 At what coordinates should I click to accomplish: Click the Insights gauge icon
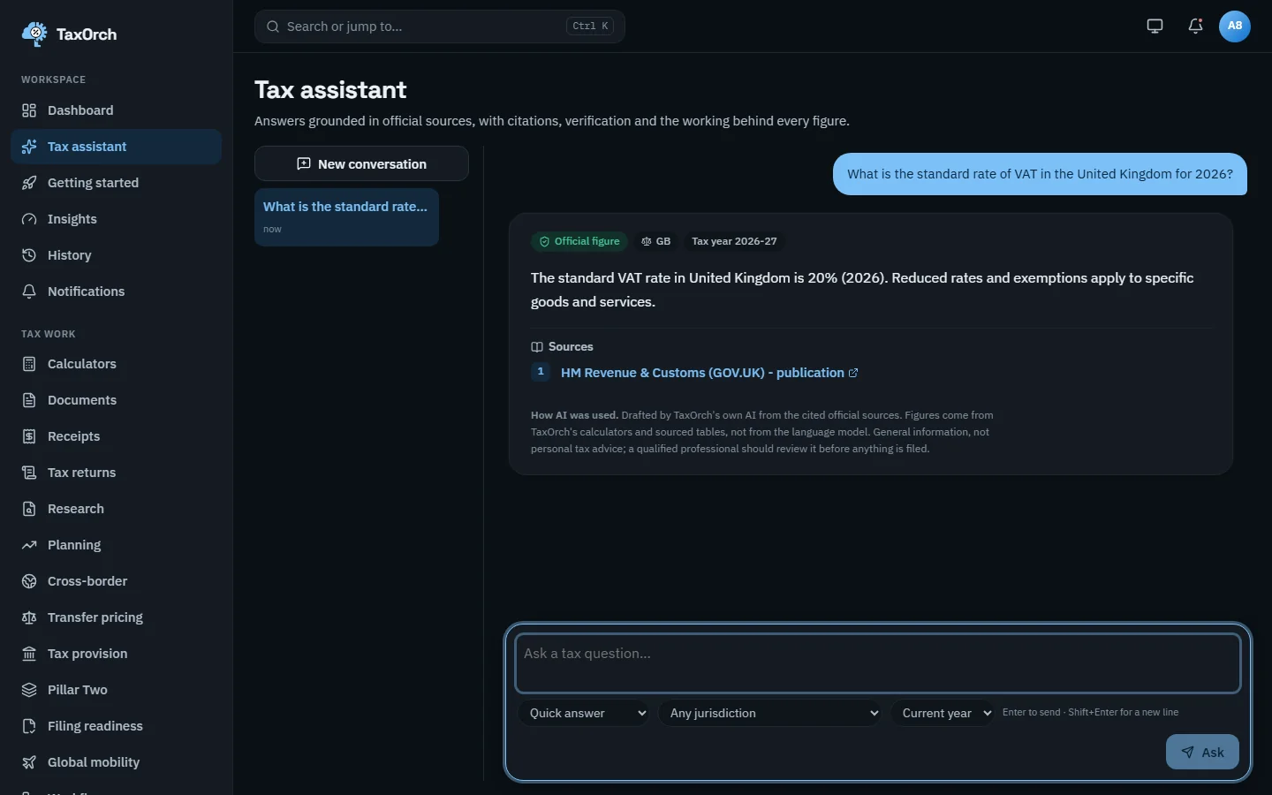(x=29, y=219)
